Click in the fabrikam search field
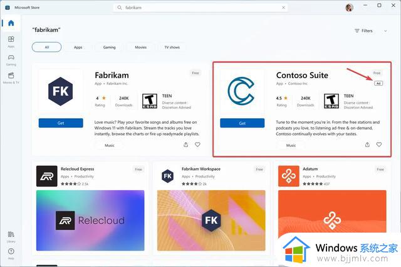The height and width of the screenshot is (267, 401). (x=200, y=8)
